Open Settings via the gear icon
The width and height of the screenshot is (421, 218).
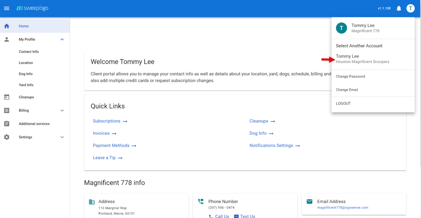coord(6,137)
